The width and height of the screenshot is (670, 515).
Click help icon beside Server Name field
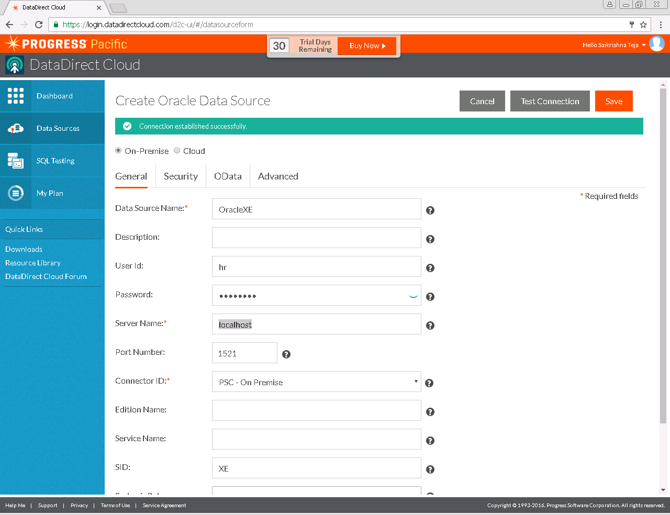(x=430, y=326)
